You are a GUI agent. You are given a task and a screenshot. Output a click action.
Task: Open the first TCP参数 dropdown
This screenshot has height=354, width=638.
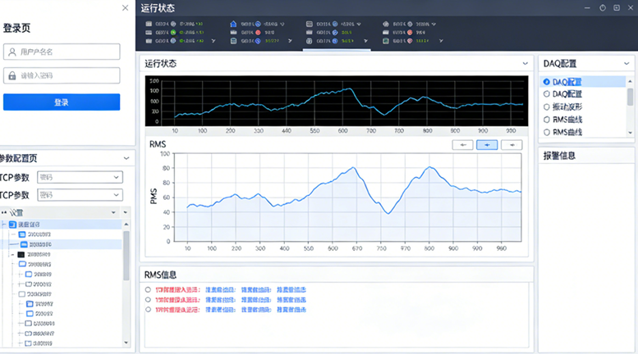pyautogui.click(x=79, y=177)
